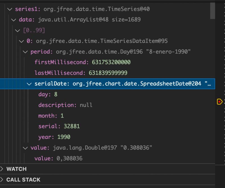Collapse the period Day node
Screen dimensions: 225x188
pos(26,52)
